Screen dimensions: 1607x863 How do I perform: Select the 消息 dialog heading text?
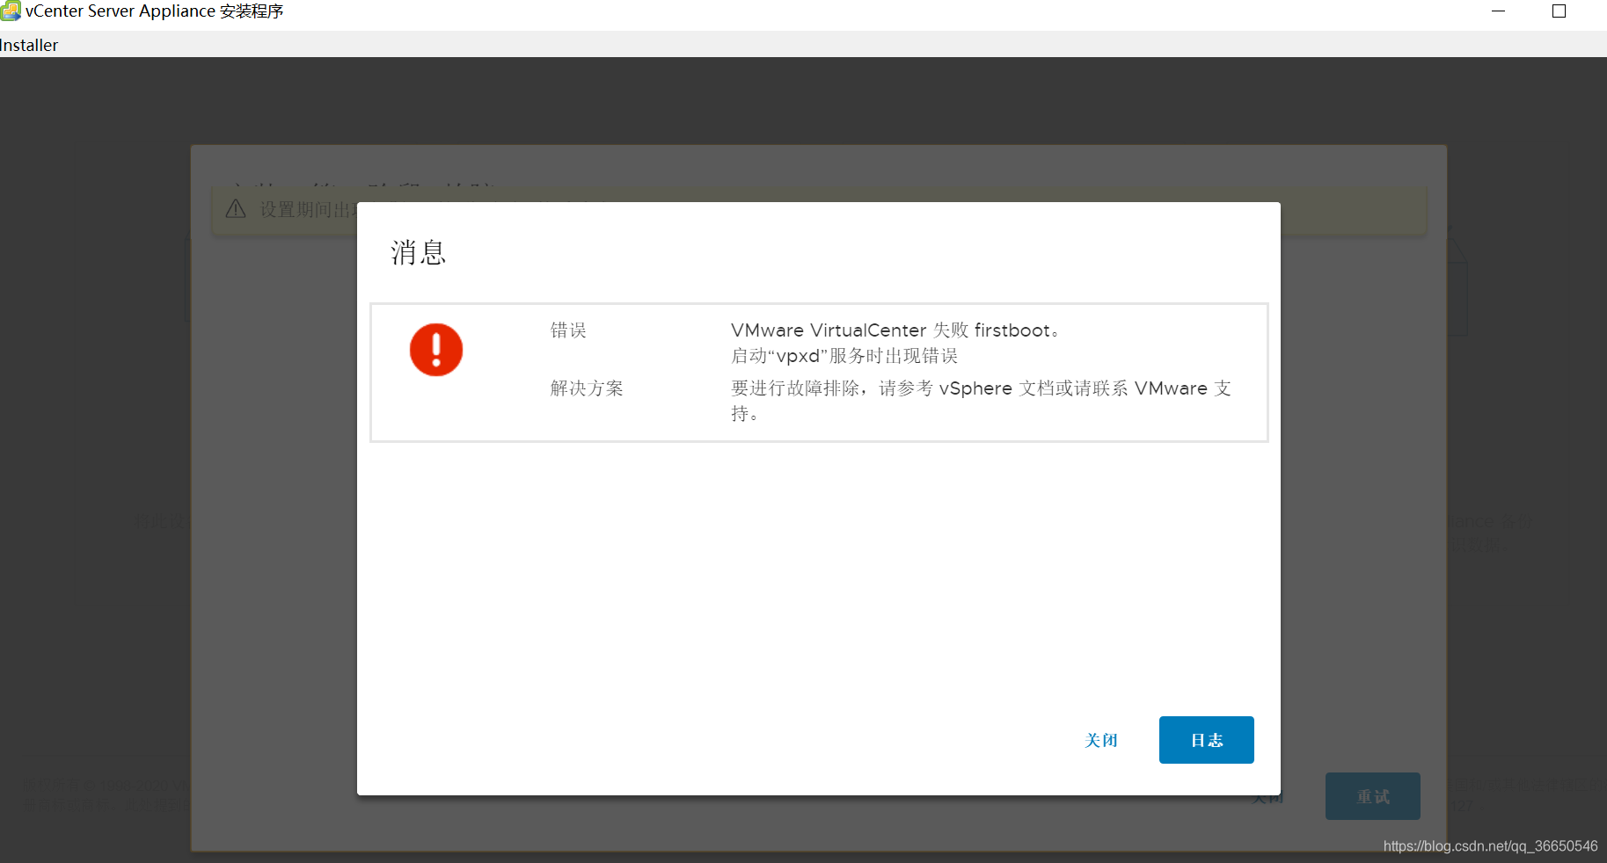[x=419, y=253]
